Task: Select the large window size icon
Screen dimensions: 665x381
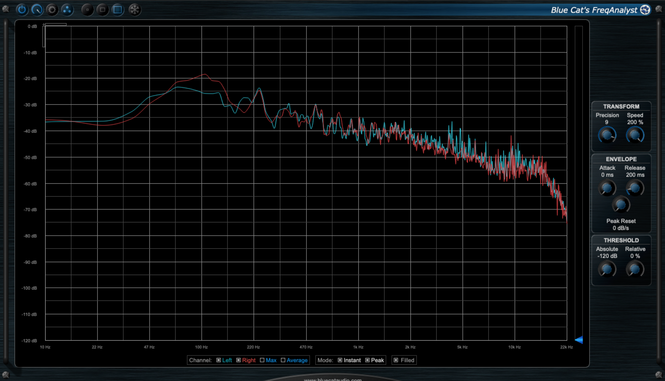Action: [x=118, y=10]
